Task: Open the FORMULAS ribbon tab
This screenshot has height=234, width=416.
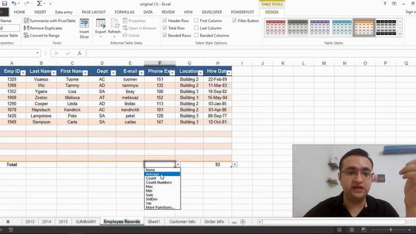Action: coord(124,12)
